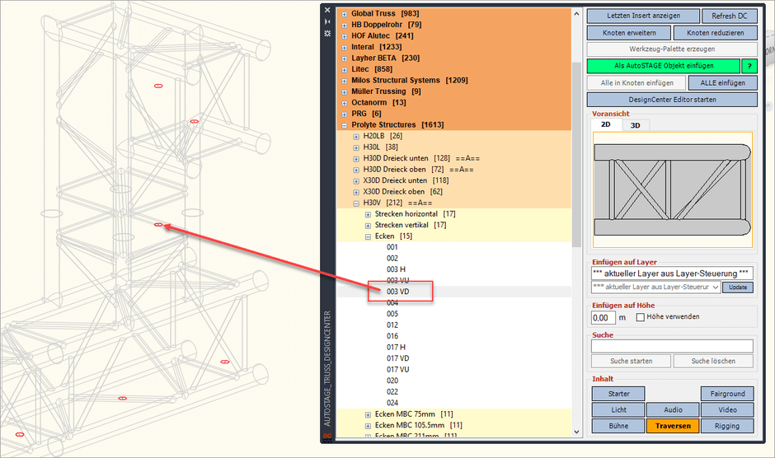
Task: Click Knoten reduzieren button
Action: (715, 33)
